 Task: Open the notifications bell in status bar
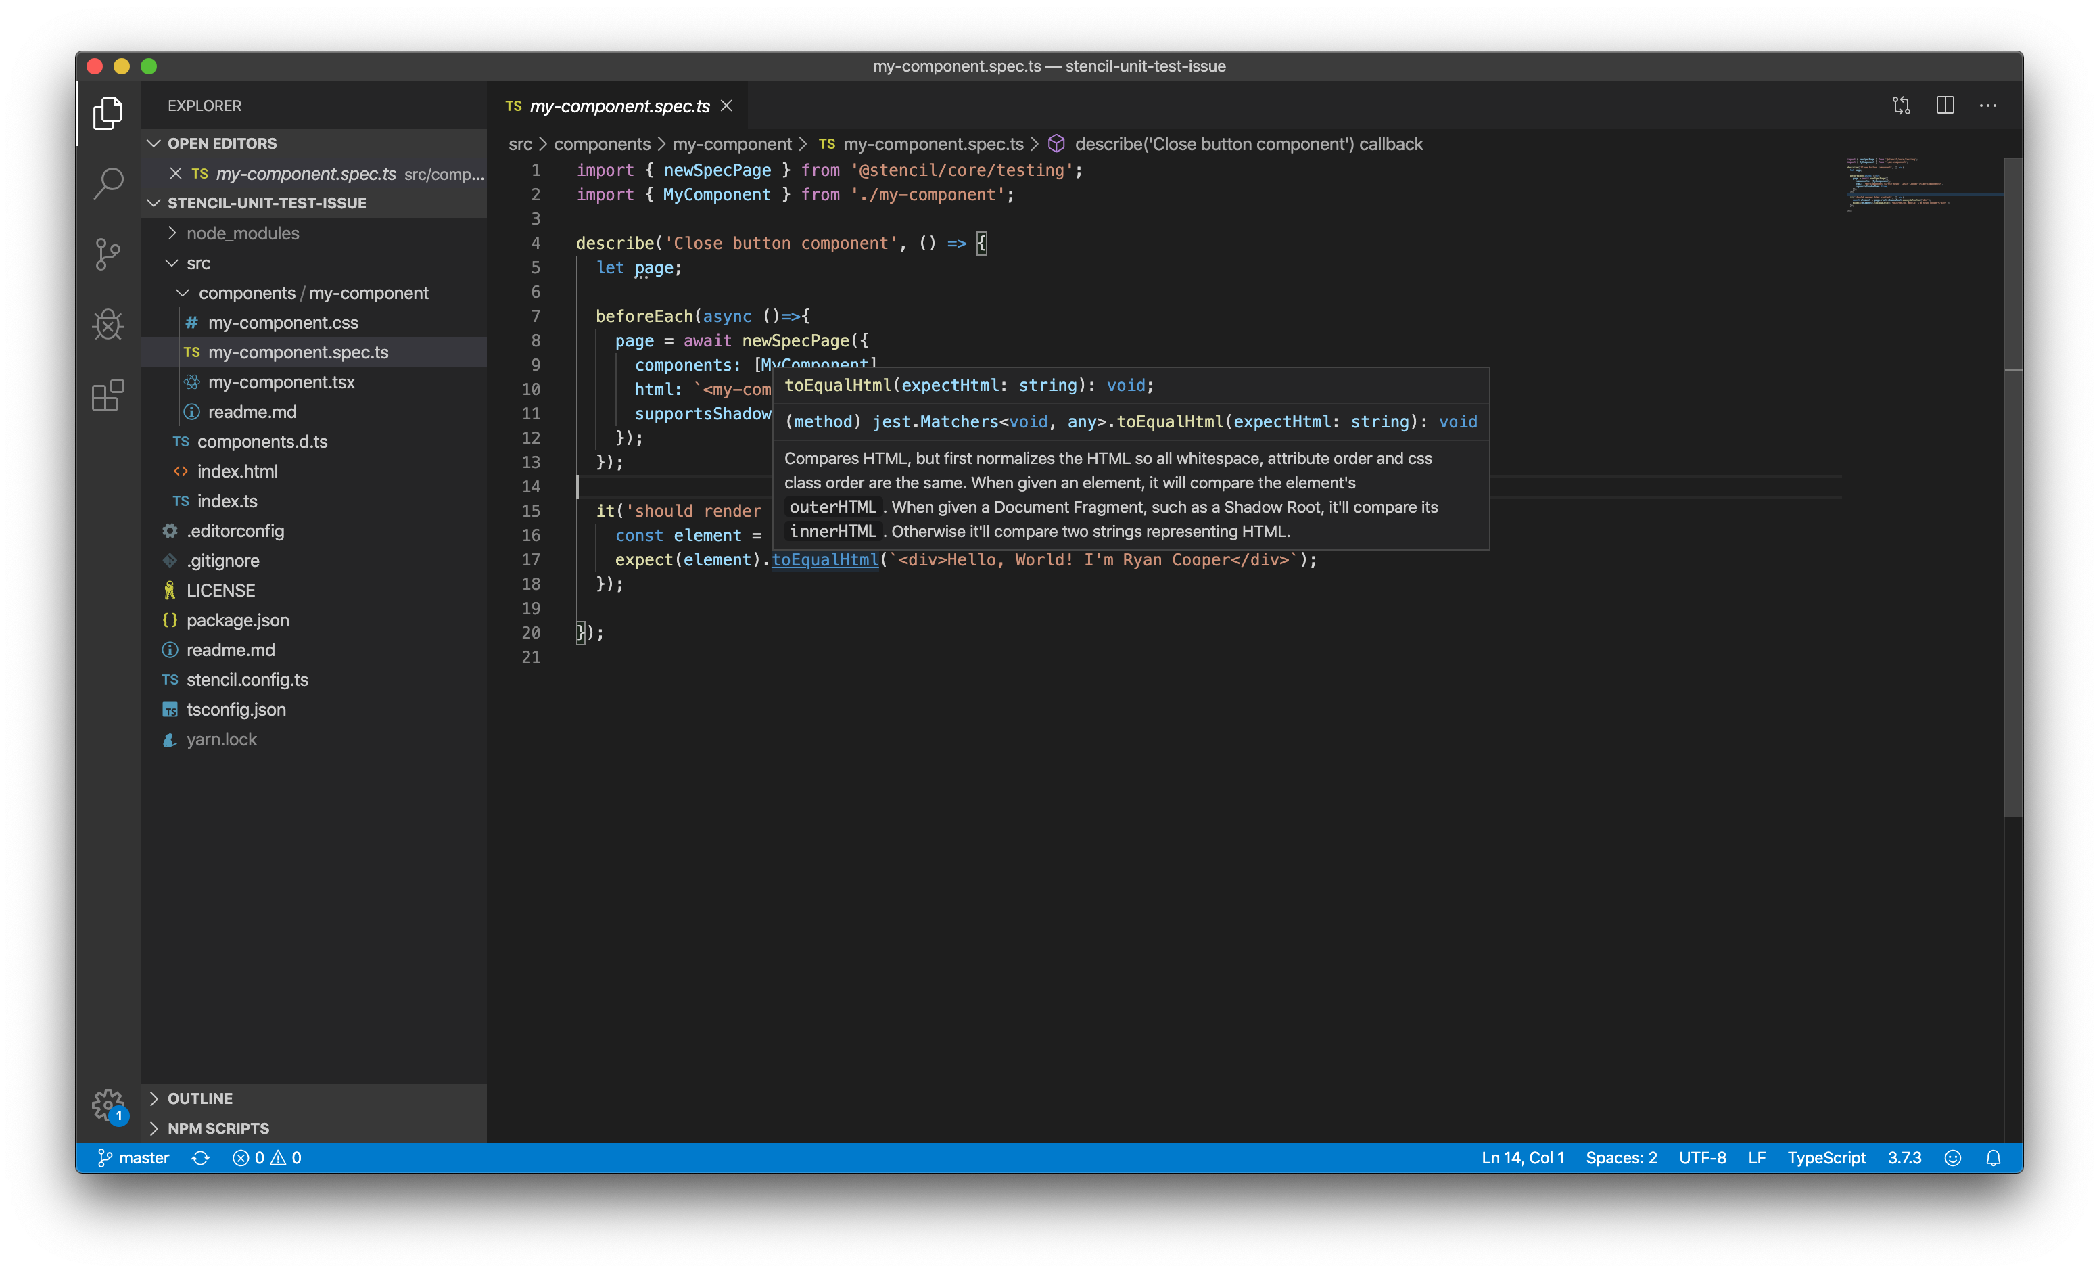(x=1993, y=1157)
